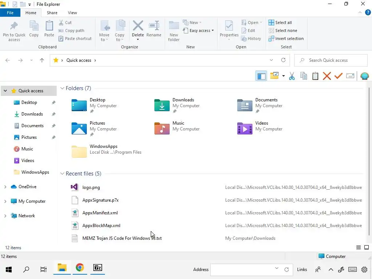Switch to large icons view layout
The width and height of the screenshot is (372, 279).
[367, 247]
